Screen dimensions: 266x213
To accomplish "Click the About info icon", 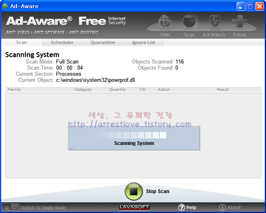I will [x=222, y=207].
